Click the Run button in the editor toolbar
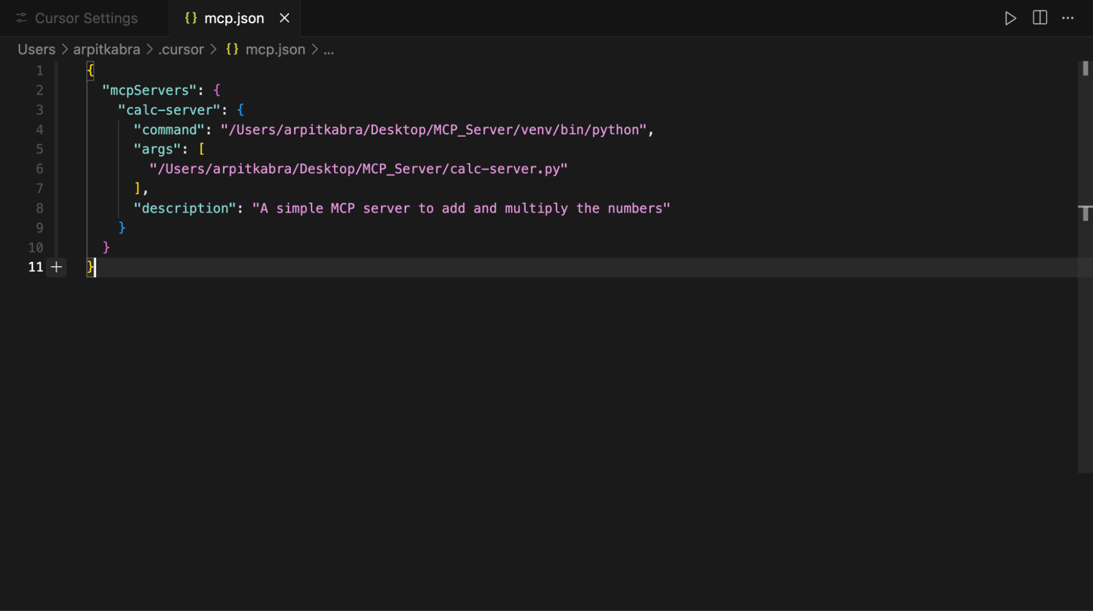 point(1009,18)
